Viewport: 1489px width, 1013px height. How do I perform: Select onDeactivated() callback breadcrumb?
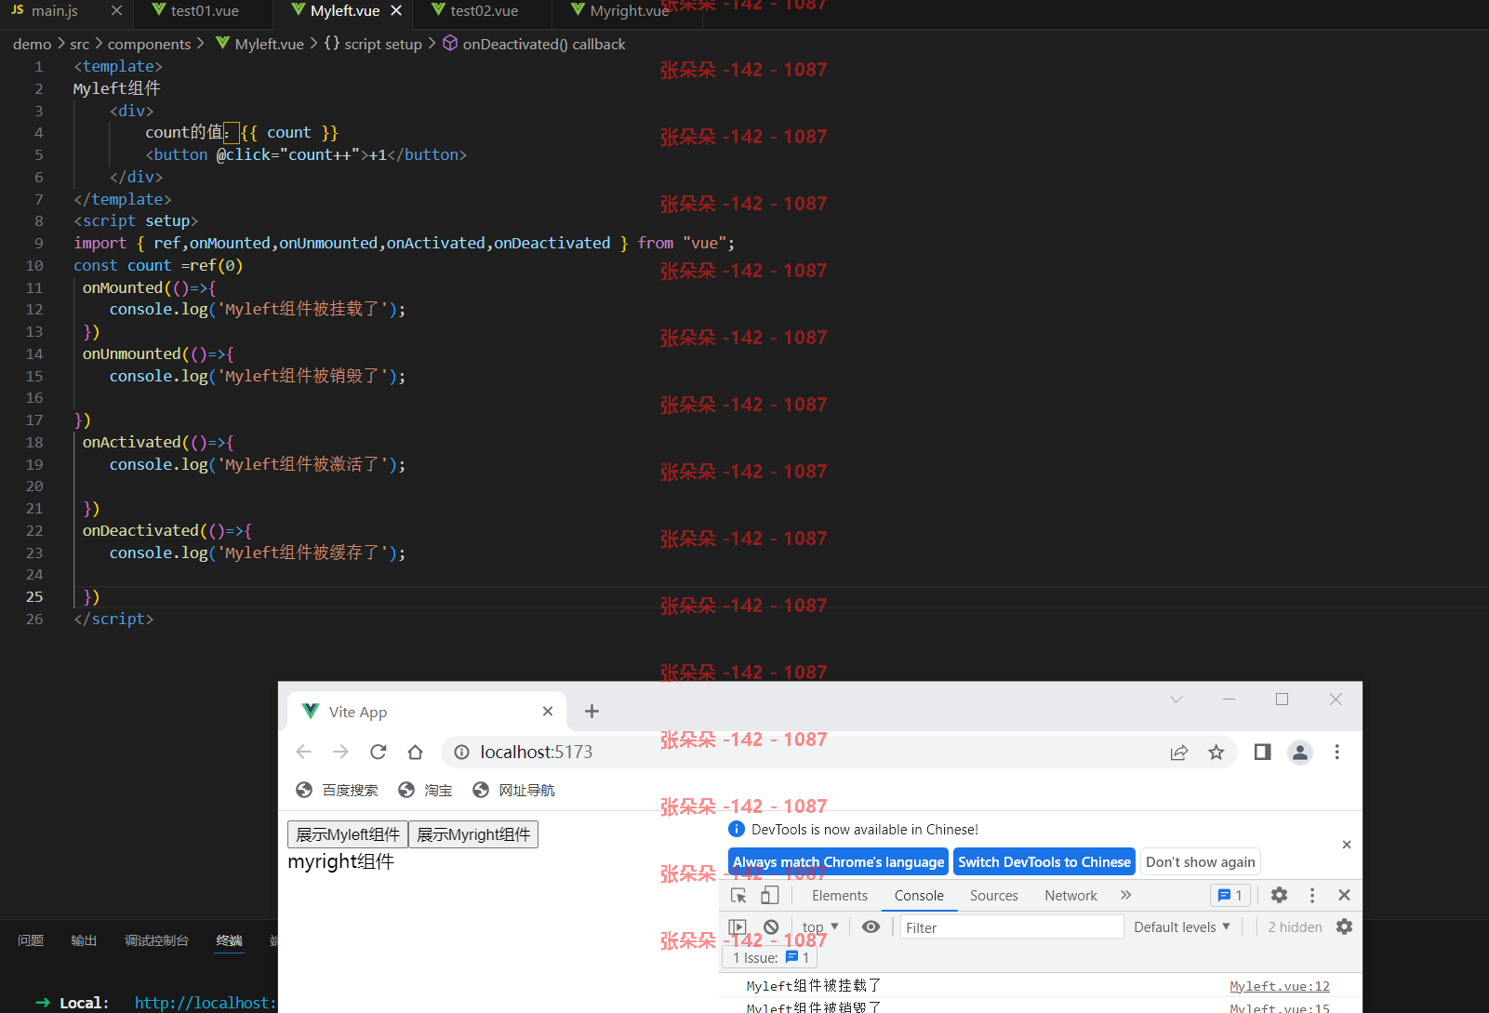pyautogui.click(x=534, y=44)
